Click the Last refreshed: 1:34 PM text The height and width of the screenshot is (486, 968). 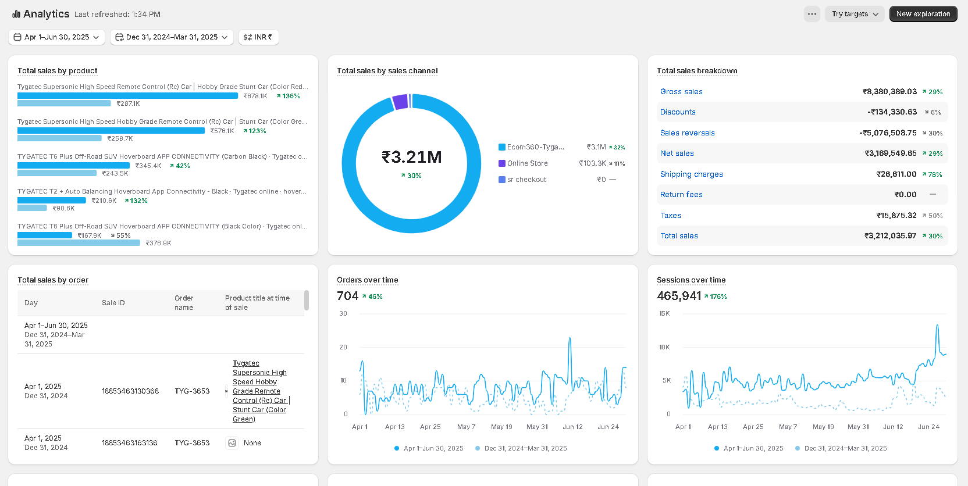coord(118,15)
